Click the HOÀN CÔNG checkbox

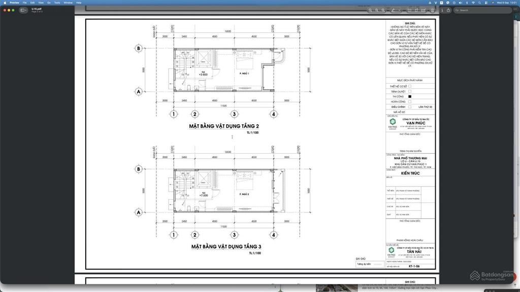410,101
